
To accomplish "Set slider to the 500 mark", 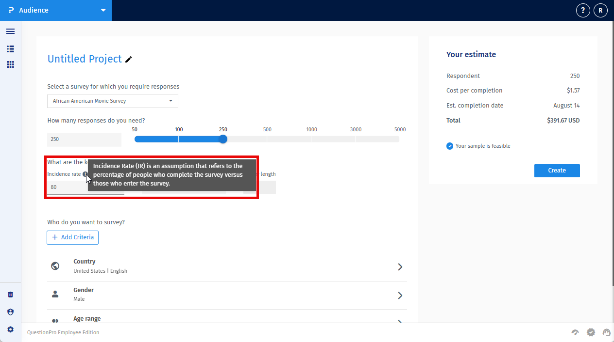I will pyautogui.click(x=267, y=139).
